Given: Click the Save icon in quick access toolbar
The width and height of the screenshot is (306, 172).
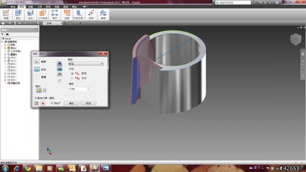Looking at the screenshot, I should 15,23.
